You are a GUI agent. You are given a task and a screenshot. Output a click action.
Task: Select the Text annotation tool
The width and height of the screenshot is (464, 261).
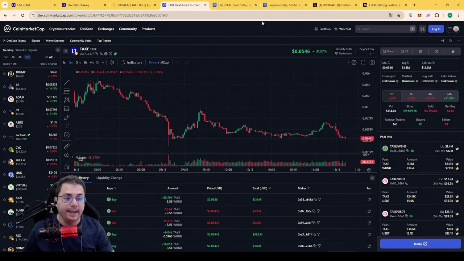point(67,126)
